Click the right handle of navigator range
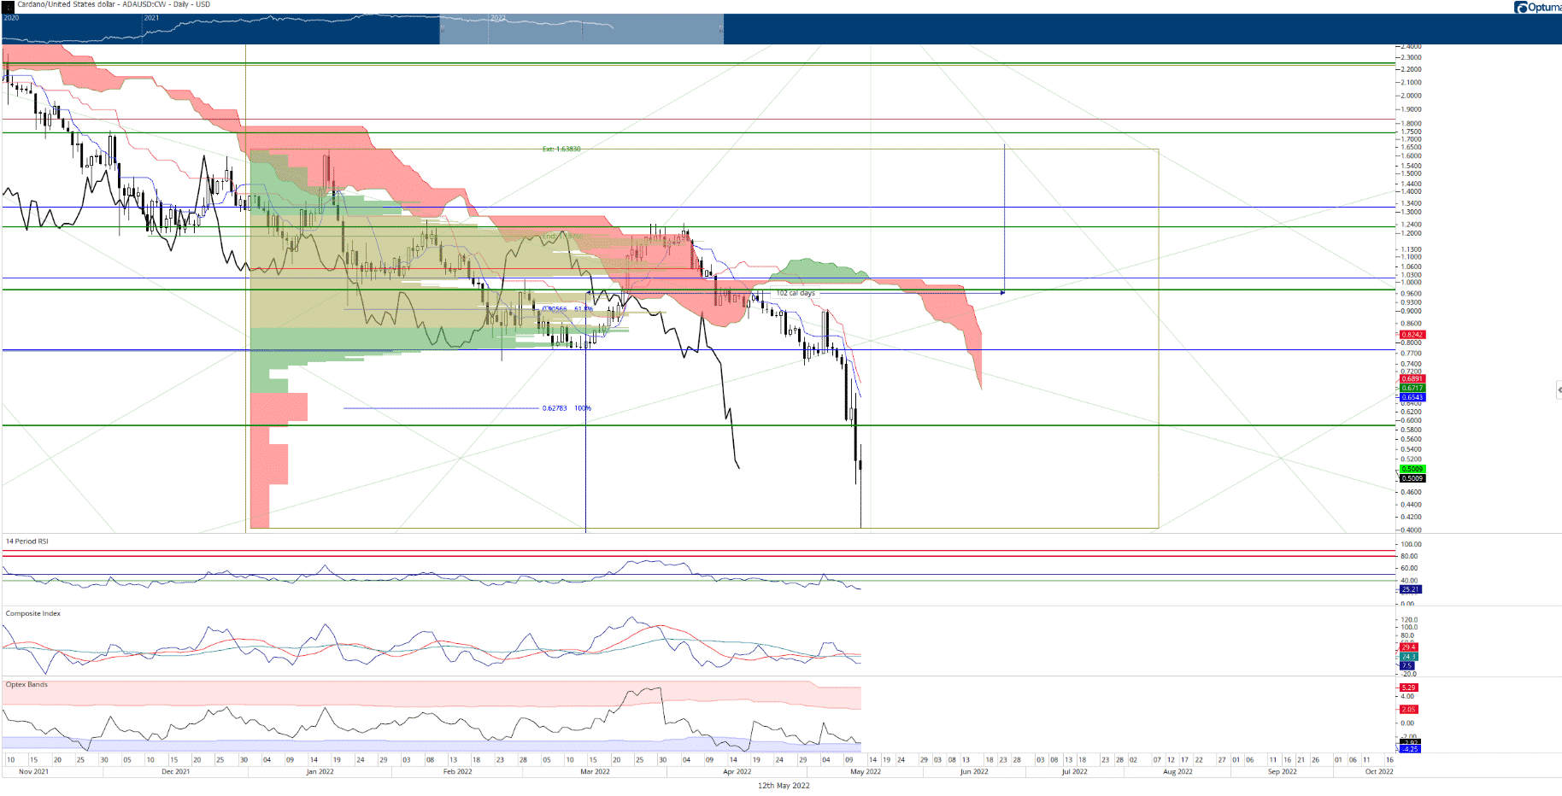The image size is (1562, 796). pyautogui.click(x=722, y=29)
